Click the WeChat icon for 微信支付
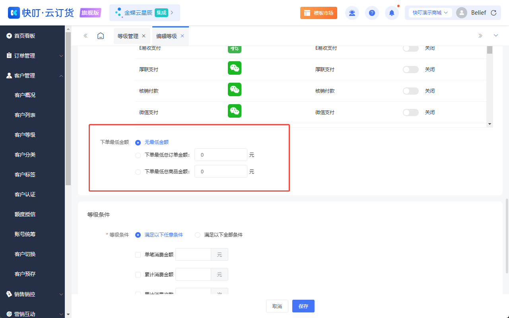This screenshot has height=318, width=509. (x=235, y=111)
